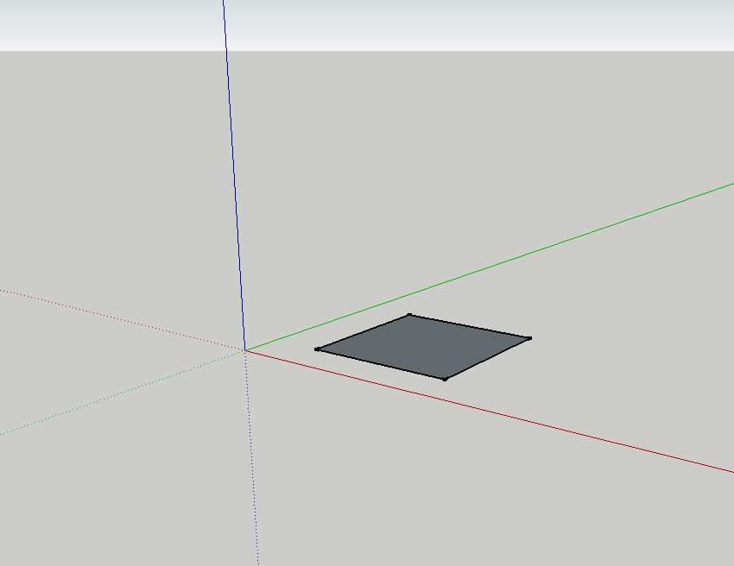The height and width of the screenshot is (566, 734).
Task: Select the square's front-right edge
Action: pos(487,358)
